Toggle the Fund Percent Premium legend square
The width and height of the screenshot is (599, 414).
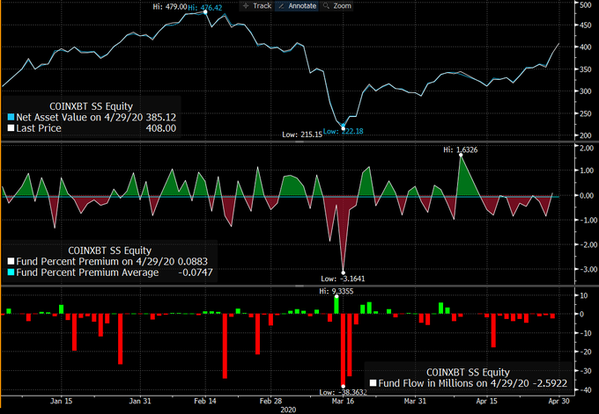[x=10, y=261]
